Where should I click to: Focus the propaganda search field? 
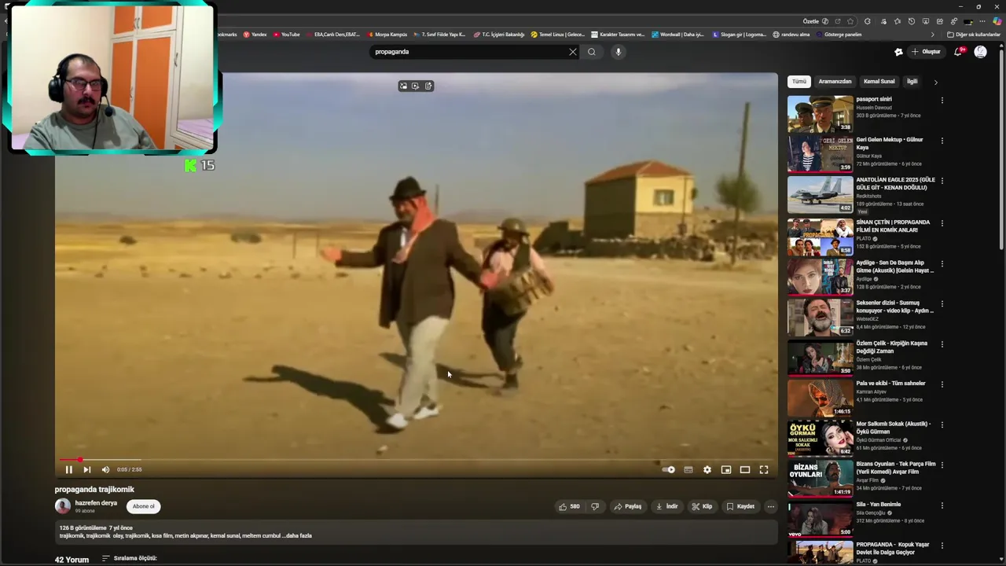click(x=468, y=52)
